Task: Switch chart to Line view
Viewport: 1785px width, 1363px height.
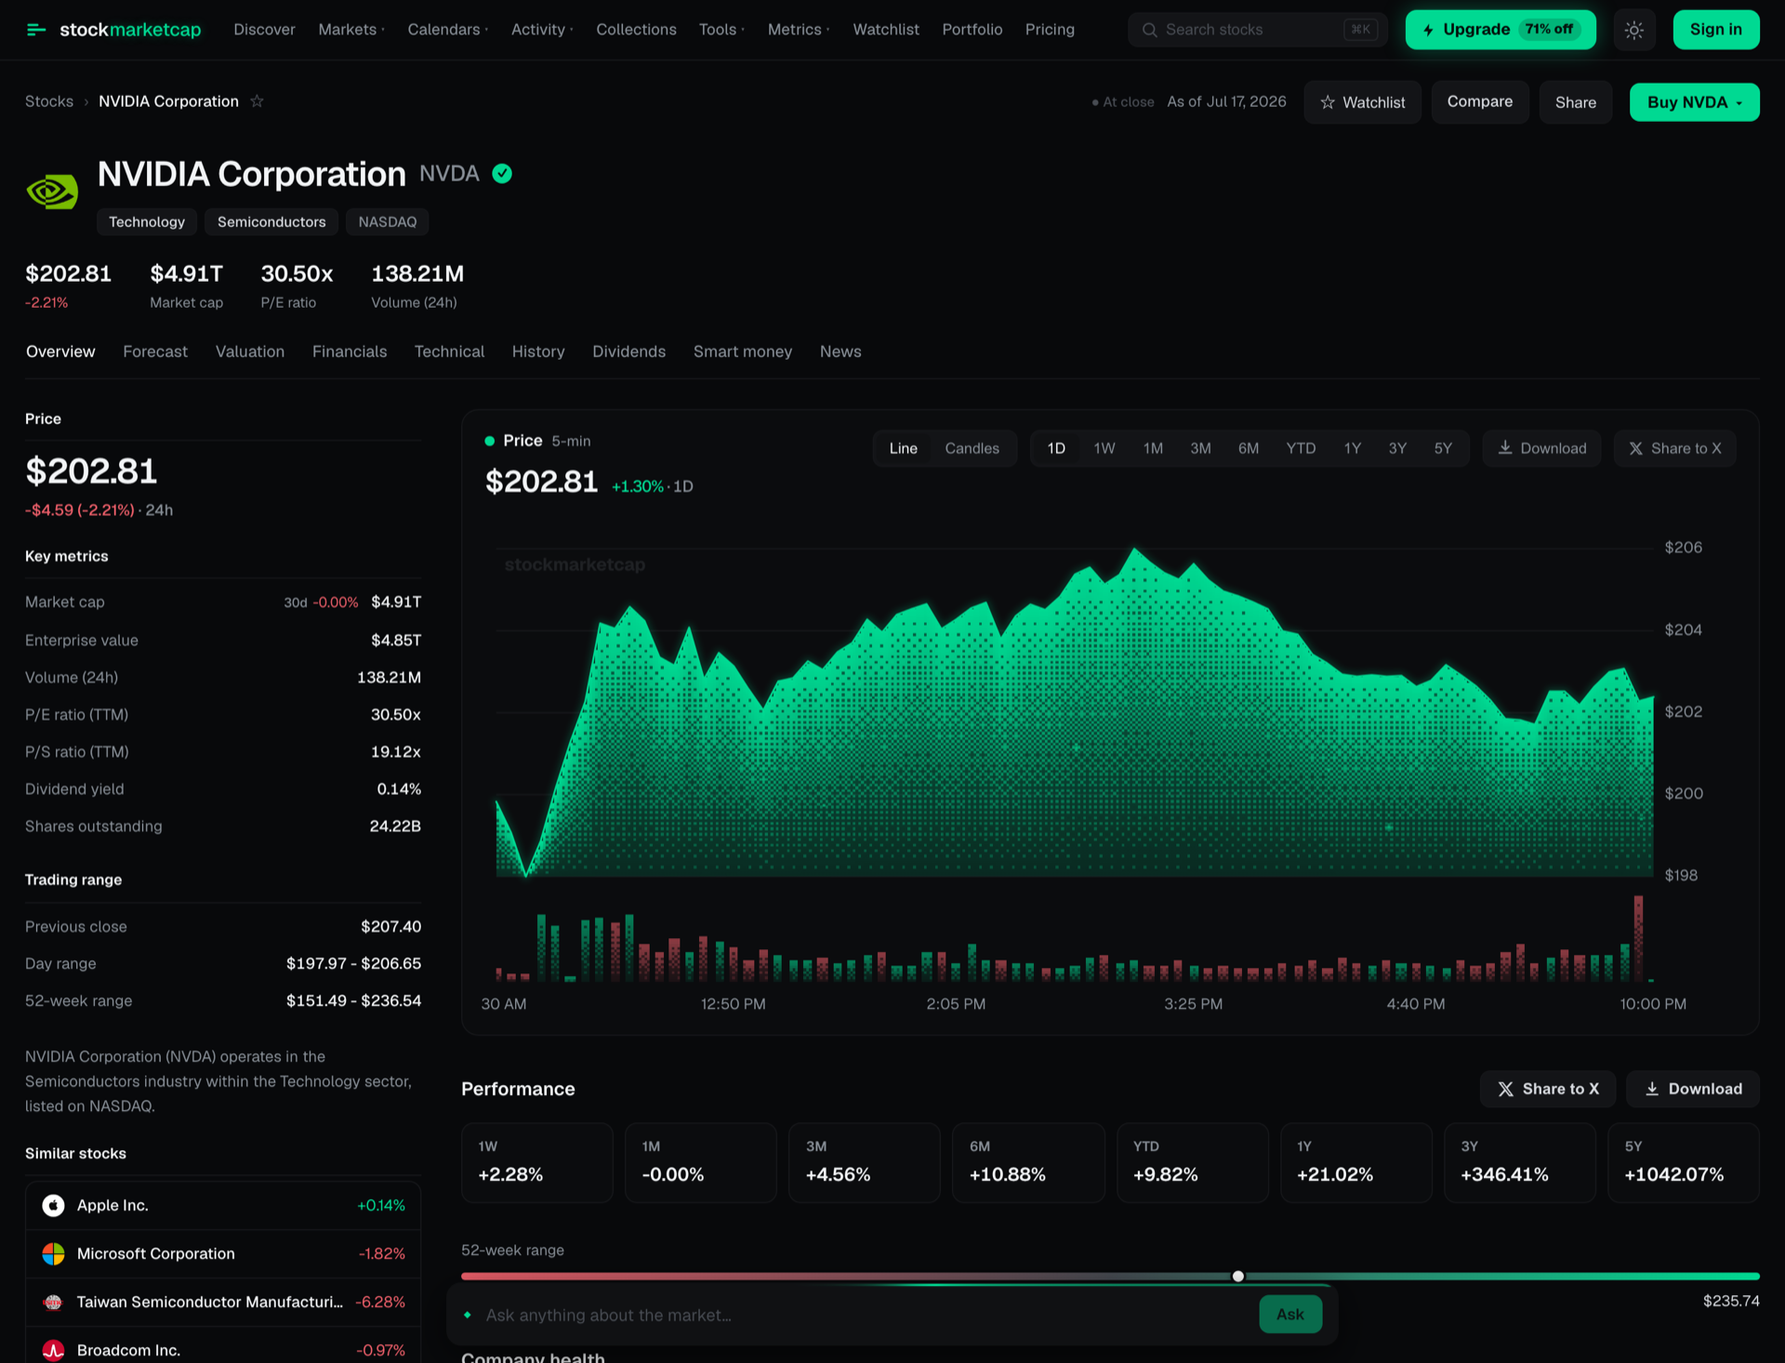Action: [x=903, y=448]
